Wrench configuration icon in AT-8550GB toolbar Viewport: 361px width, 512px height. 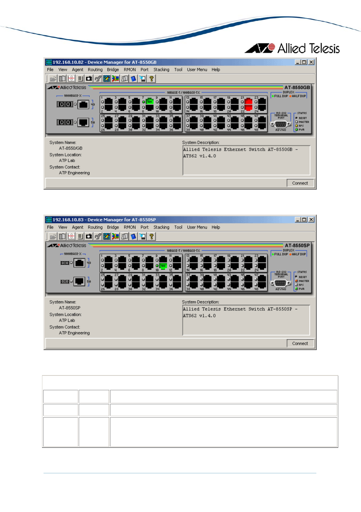[x=98, y=79]
